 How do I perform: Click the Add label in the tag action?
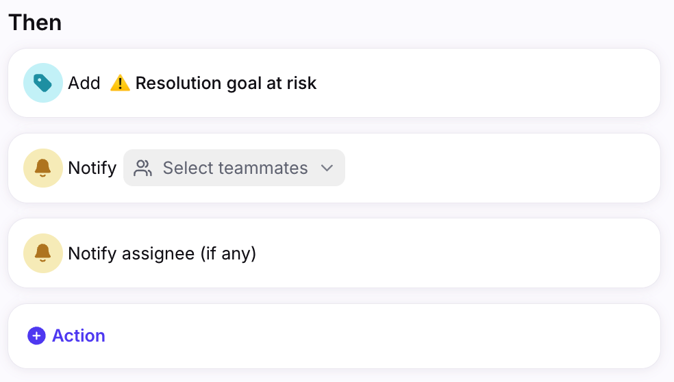tap(84, 83)
